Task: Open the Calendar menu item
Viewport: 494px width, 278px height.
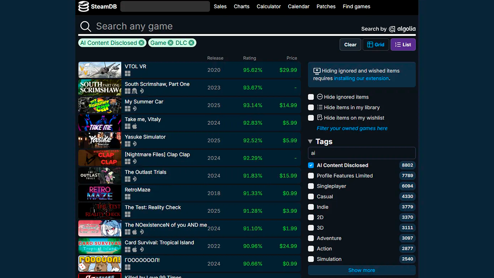Action: point(299,6)
